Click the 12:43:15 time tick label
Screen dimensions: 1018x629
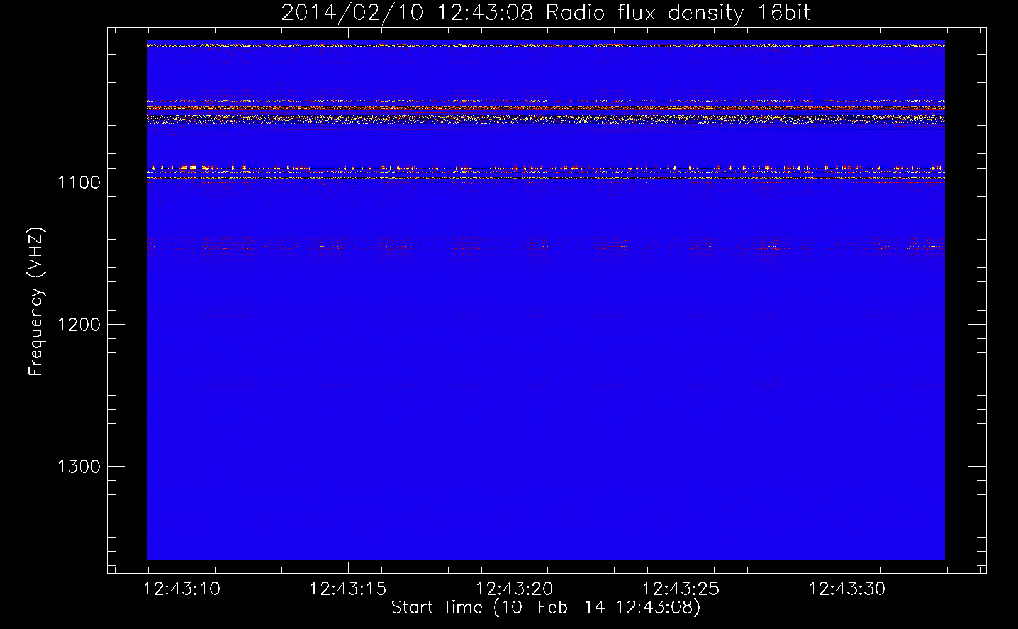click(348, 589)
